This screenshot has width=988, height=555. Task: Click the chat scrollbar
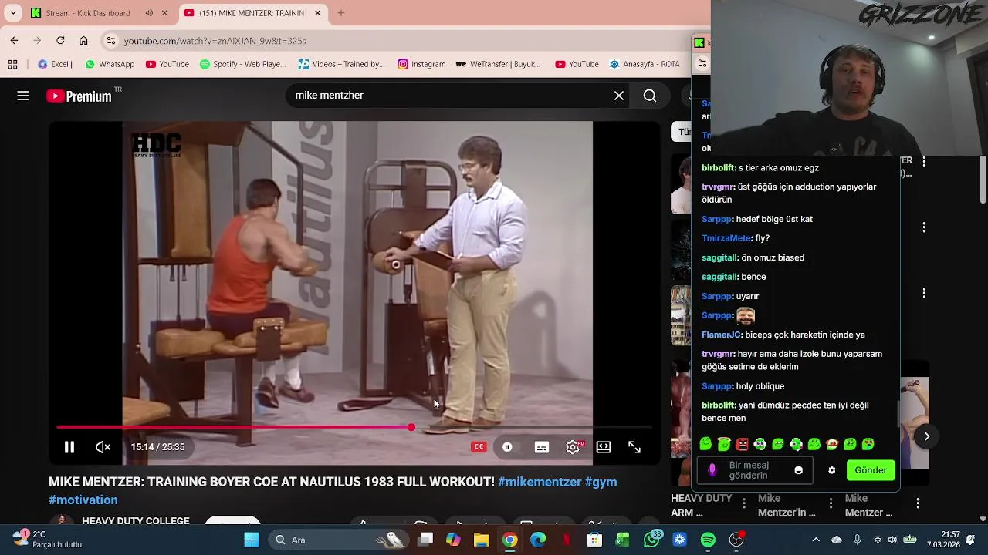pyautogui.click(x=898, y=412)
